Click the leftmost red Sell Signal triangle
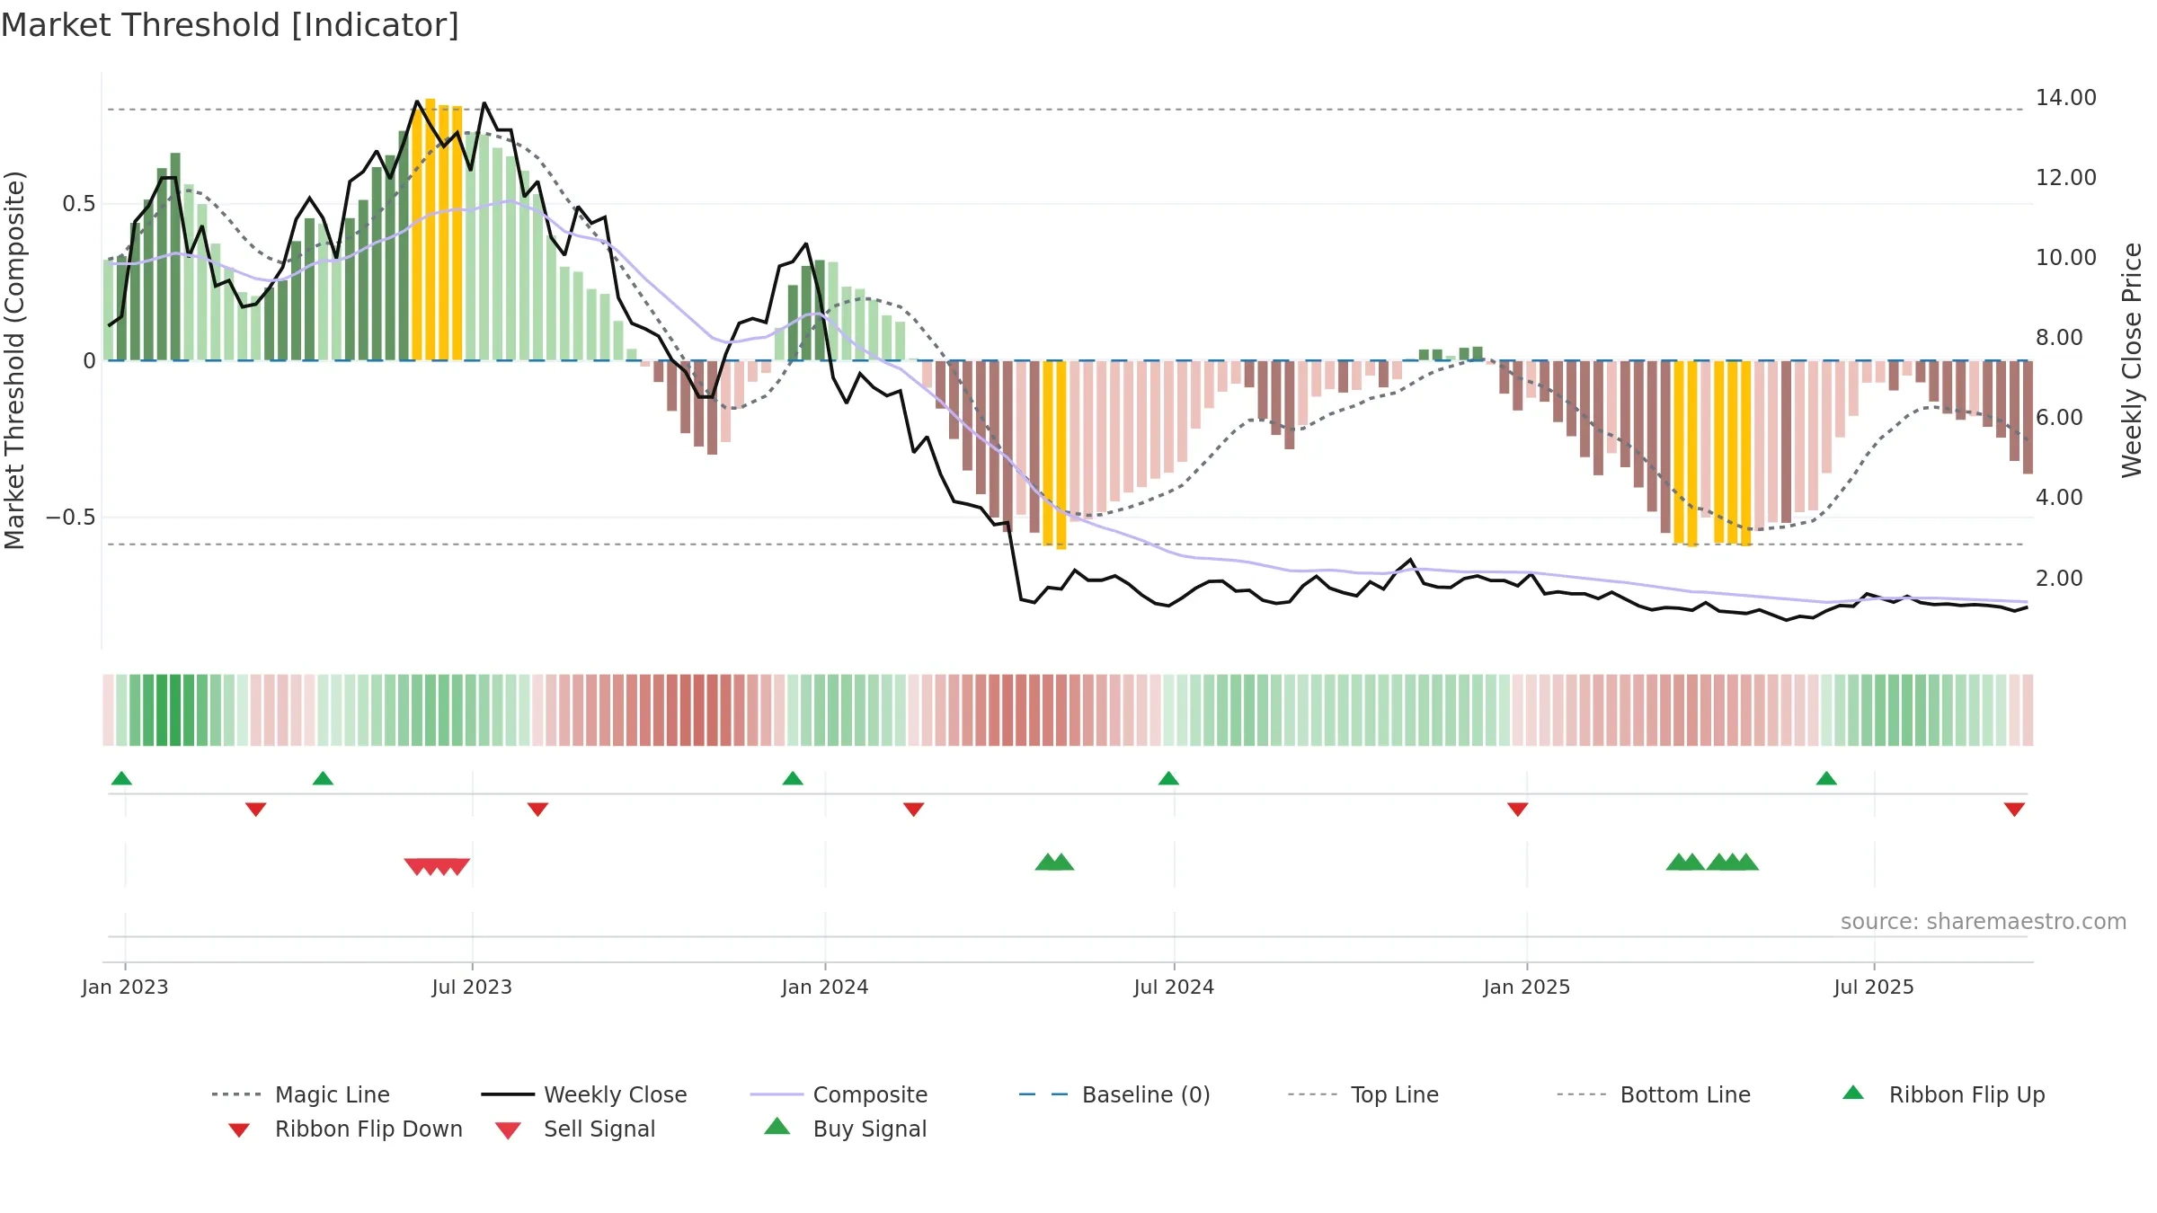This screenshot has width=2157, height=1213. (415, 866)
